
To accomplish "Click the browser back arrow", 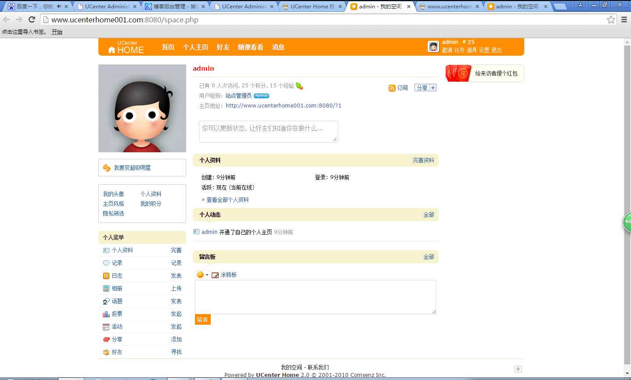I will pyautogui.click(x=6, y=19).
